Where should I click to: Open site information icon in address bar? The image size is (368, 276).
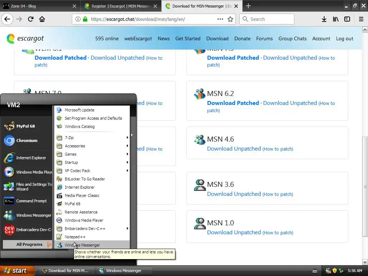point(78,19)
